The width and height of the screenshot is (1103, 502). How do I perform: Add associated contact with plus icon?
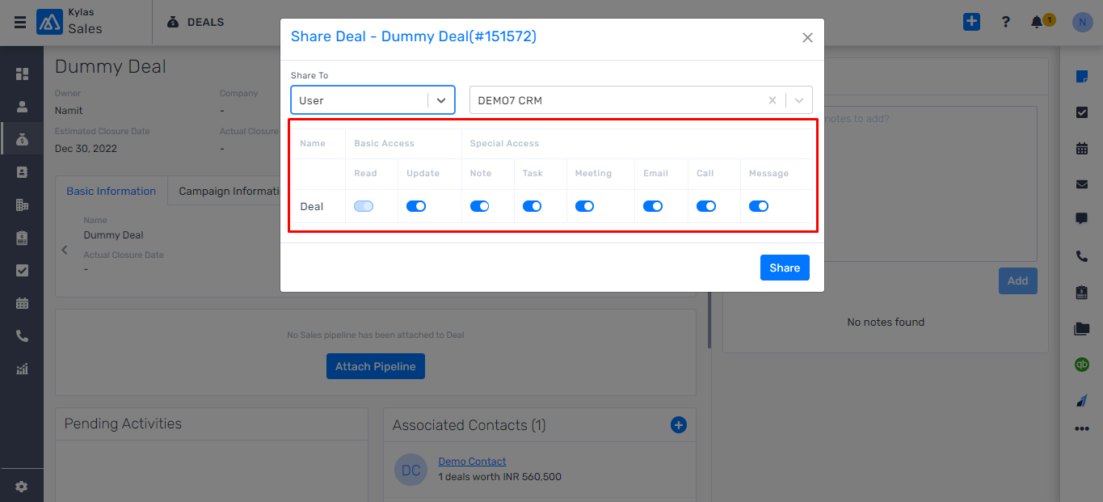(679, 424)
